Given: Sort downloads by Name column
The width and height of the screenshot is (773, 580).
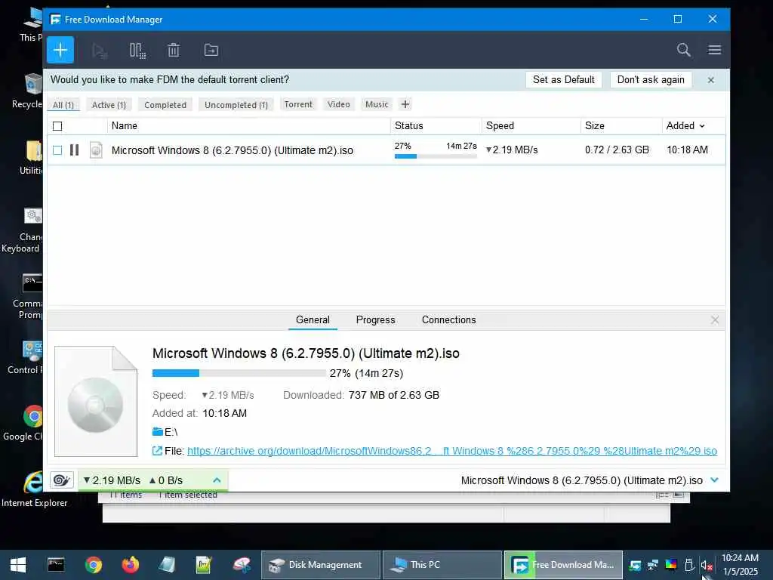Looking at the screenshot, I should [x=249, y=126].
